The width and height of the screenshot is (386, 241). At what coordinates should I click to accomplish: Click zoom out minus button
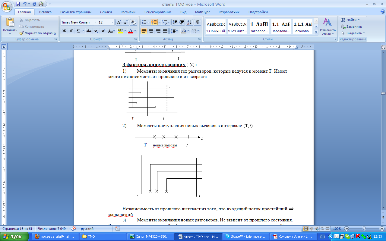click(x=347, y=229)
